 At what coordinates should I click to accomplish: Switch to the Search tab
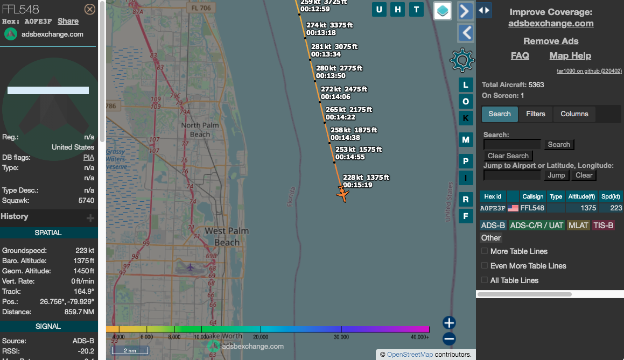500,114
